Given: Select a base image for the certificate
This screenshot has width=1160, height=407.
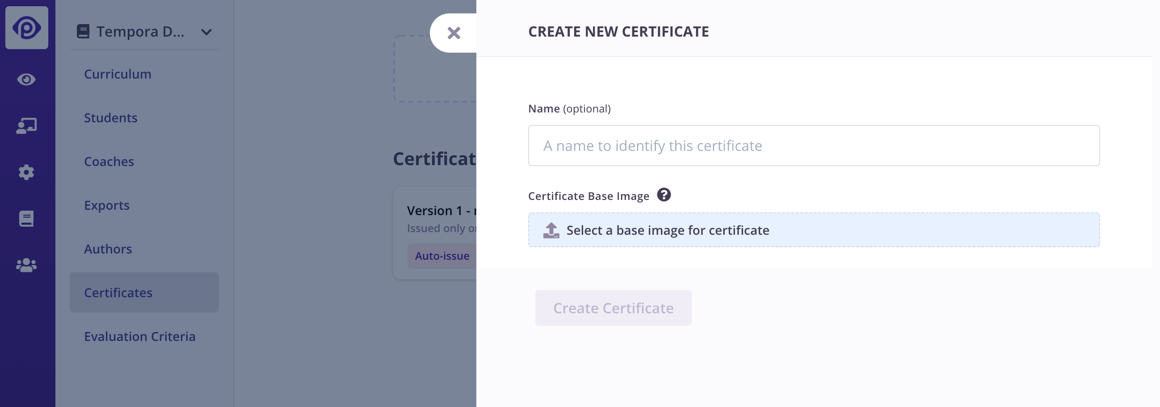Looking at the screenshot, I should click(813, 230).
